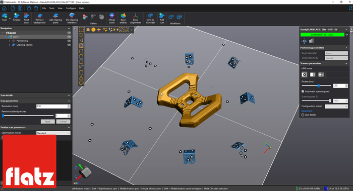Viewport: 353px width, 191px height.
Task: Toggle visibility eye for Positioning
Action: point(69,41)
